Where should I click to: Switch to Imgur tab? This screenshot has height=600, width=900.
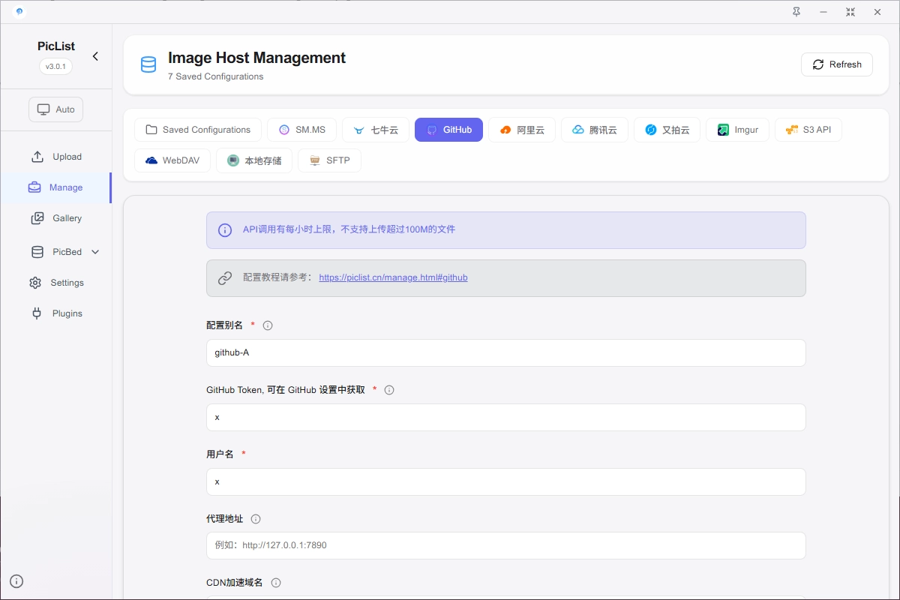(x=738, y=130)
